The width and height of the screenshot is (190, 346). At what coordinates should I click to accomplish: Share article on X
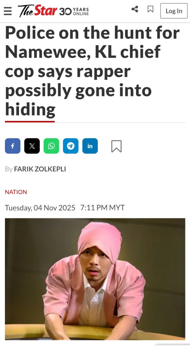[x=32, y=146]
